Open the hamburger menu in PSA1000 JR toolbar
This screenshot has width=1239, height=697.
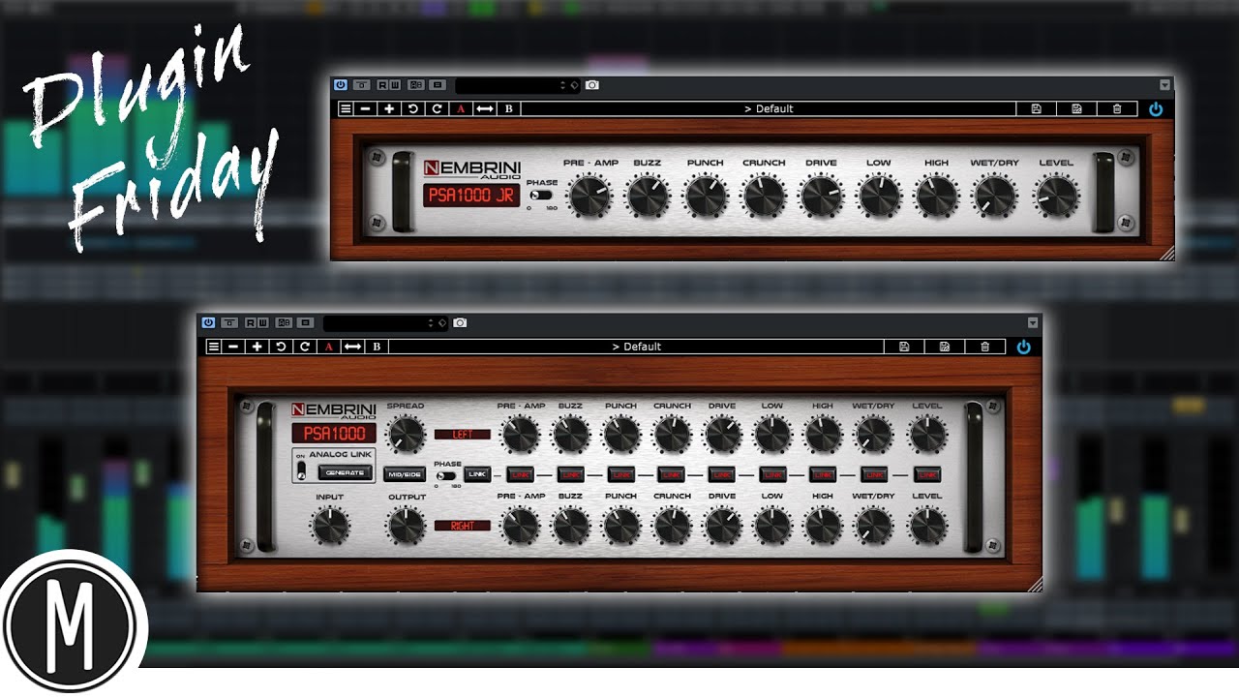coord(346,108)
